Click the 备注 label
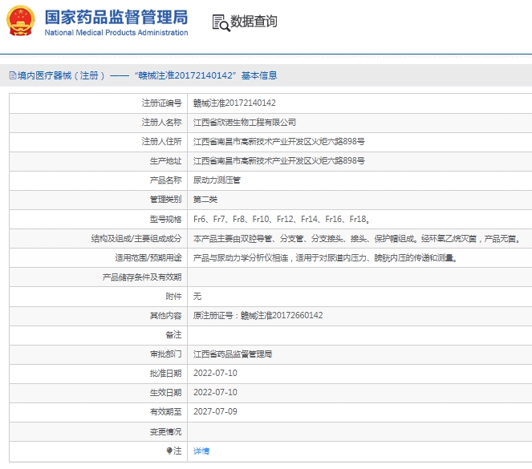The height and width of the screenshot is (469, 532). (x=173, y=335)
